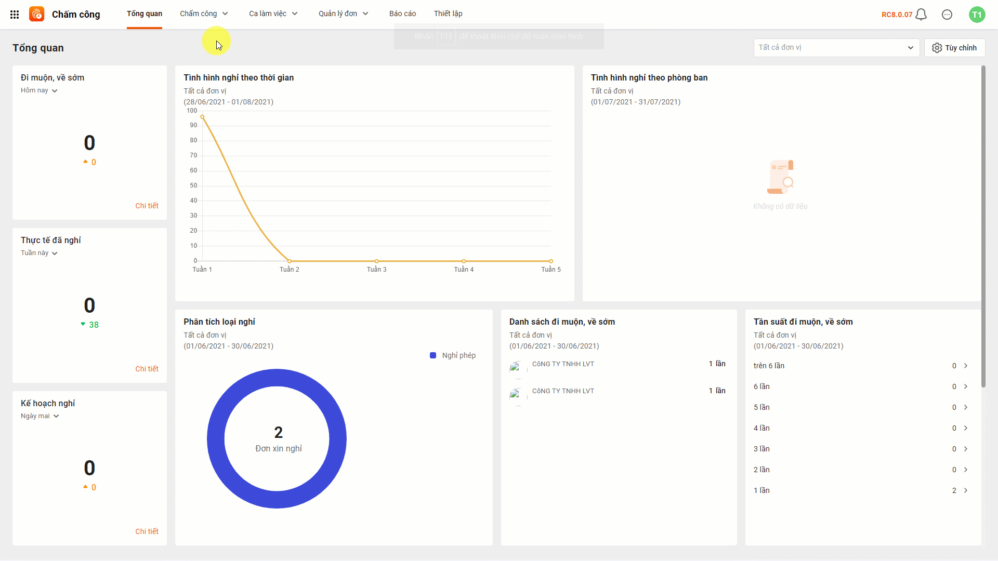
Task: Expand the 'Hôm nay' period dropdown
Action: click(x=39, y=90)
